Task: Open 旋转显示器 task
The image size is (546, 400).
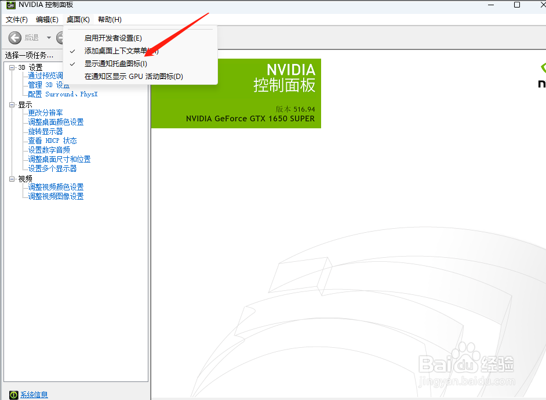Action: (x=45, y=131)
